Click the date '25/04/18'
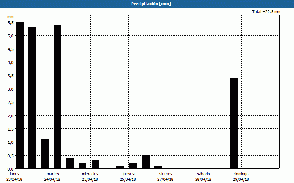This screenshot has height=183, width=294. coord(90,179)
